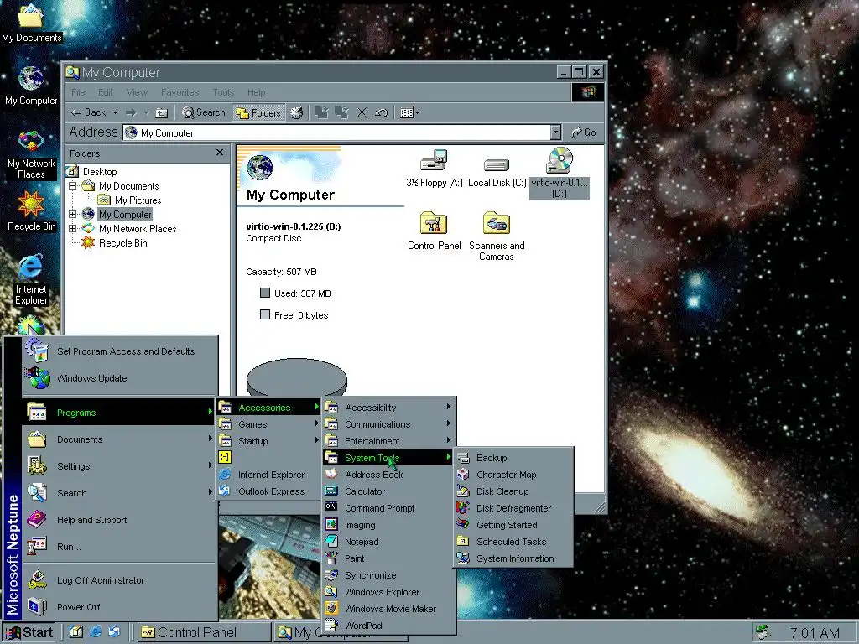Select My Pictures in the folder tree
This screenshot has height=644, width=859.
pos(138,200)
